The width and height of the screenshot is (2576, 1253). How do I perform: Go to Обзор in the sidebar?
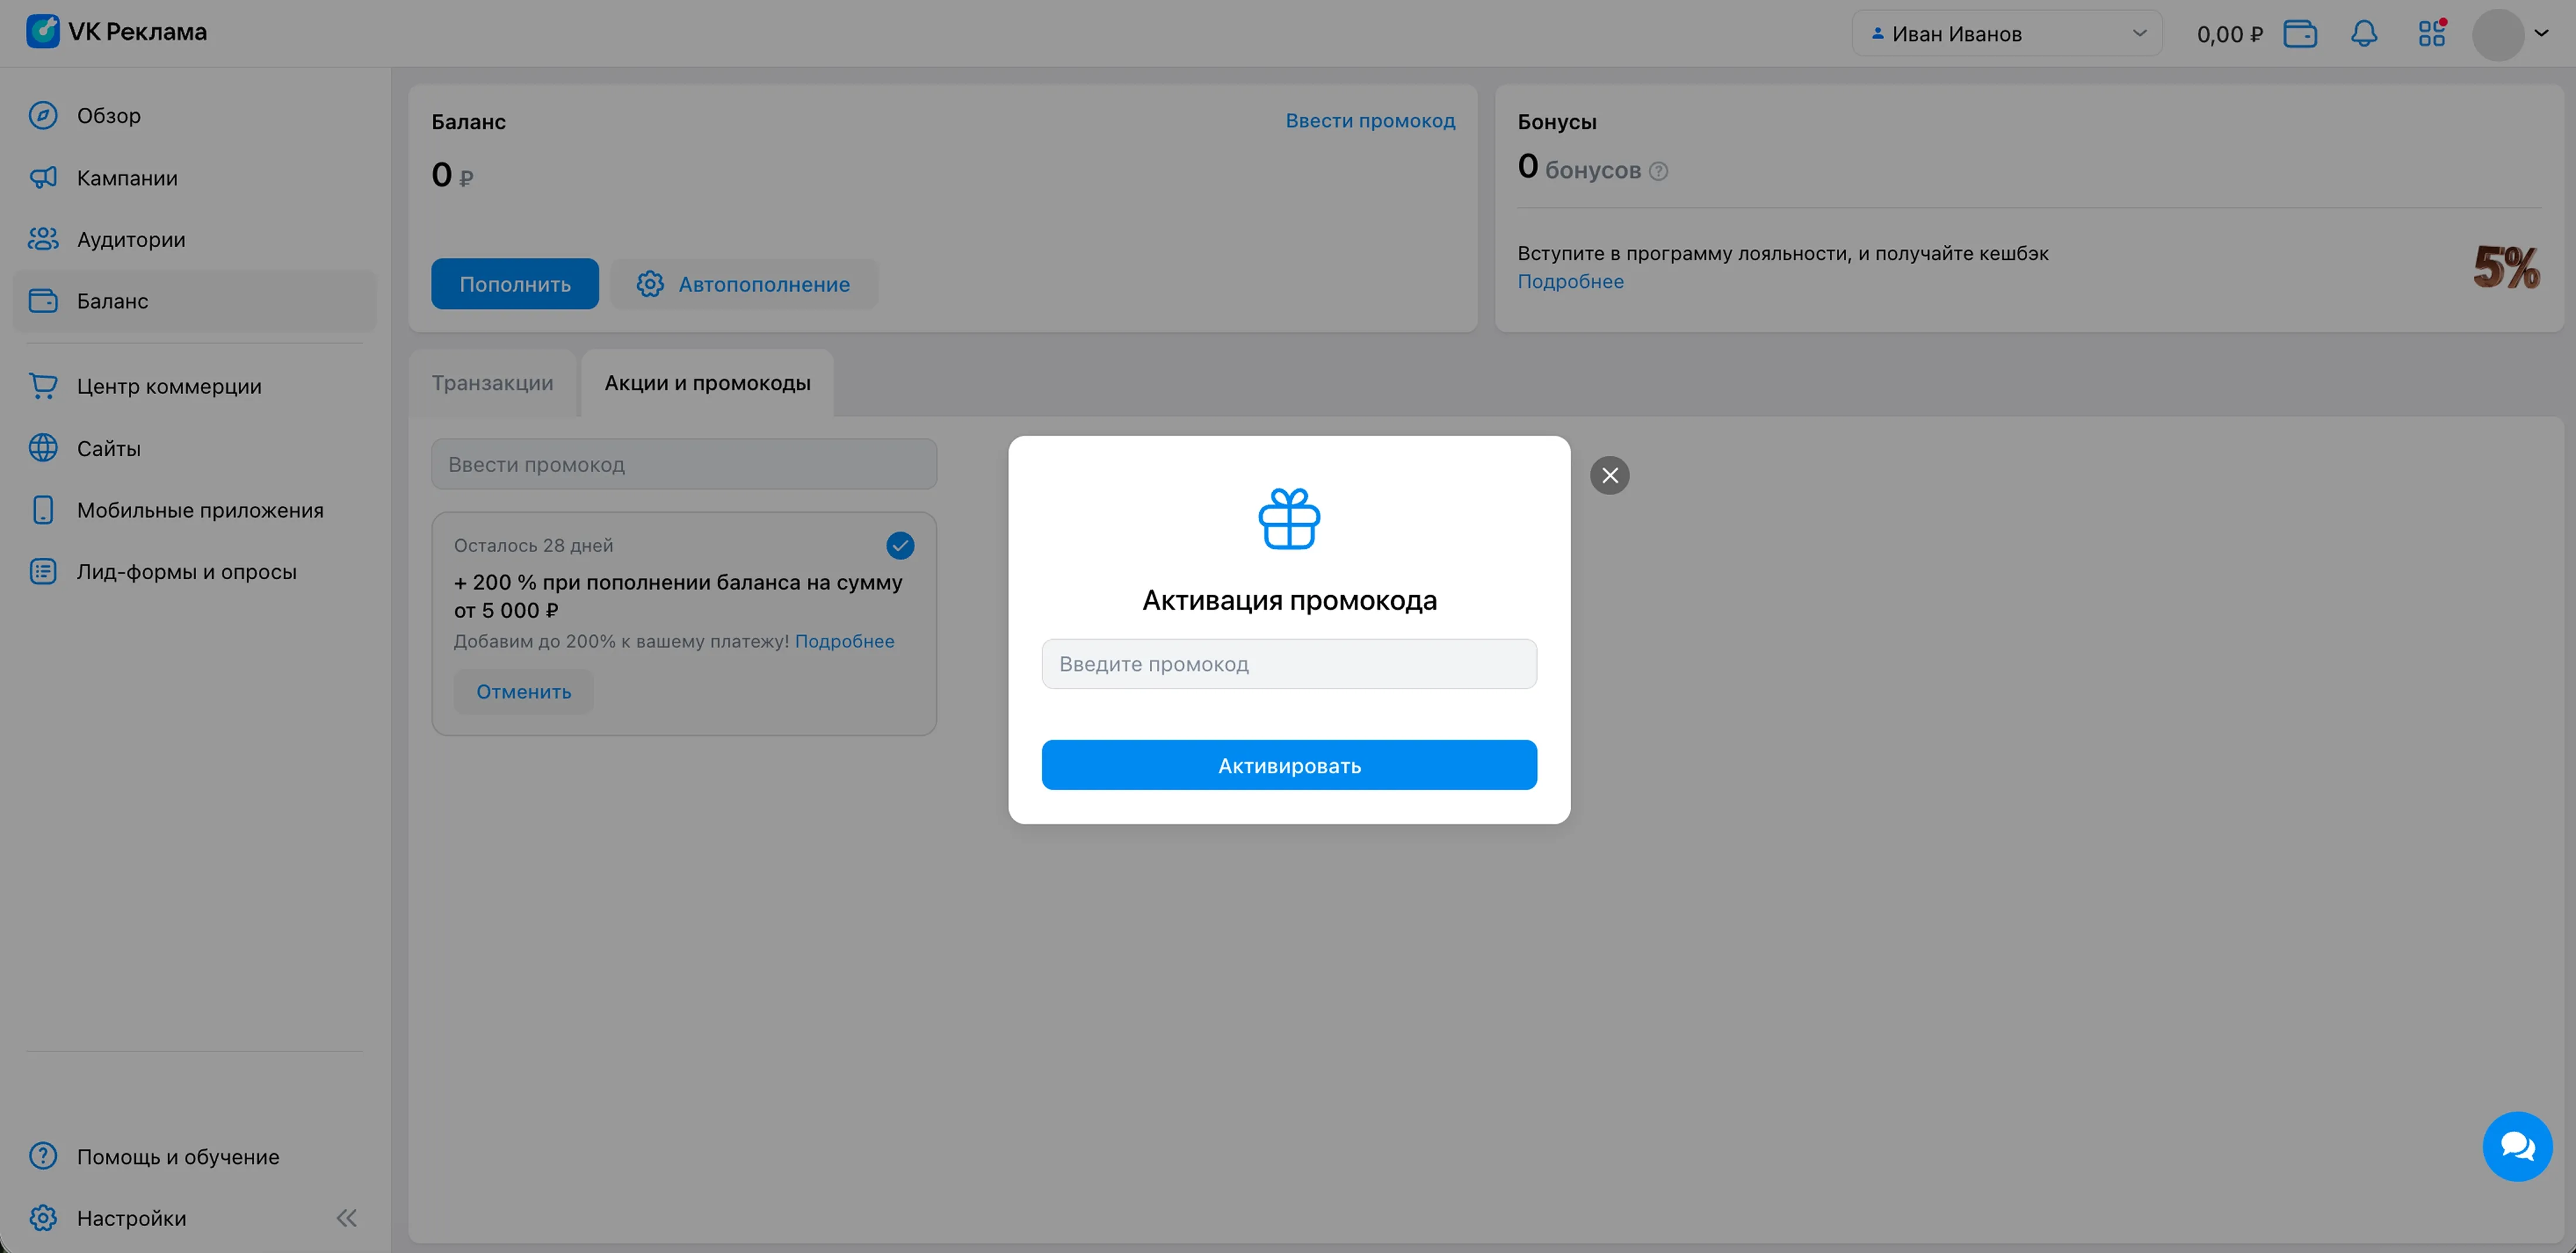point(194,116)
